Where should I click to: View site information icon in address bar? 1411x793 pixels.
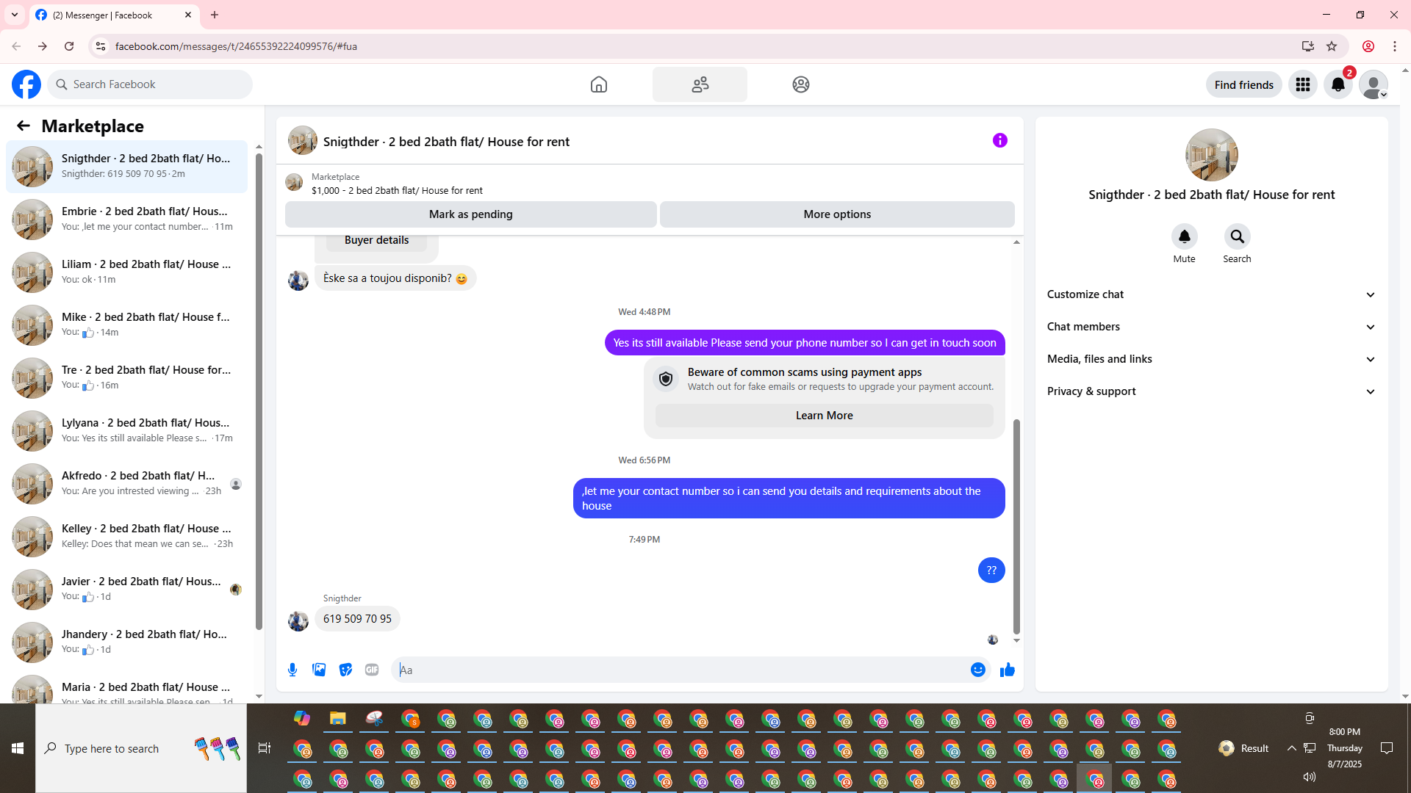101,46
